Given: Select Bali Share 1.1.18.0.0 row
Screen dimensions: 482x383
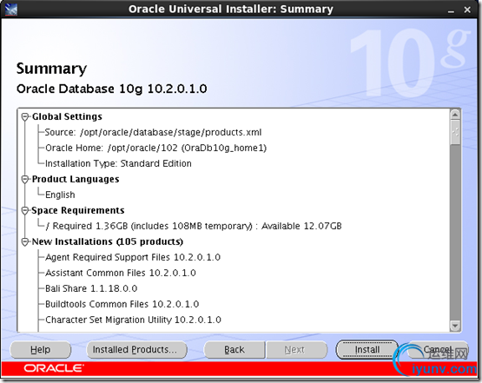Looking at the screenshot, I should [91, 288].
